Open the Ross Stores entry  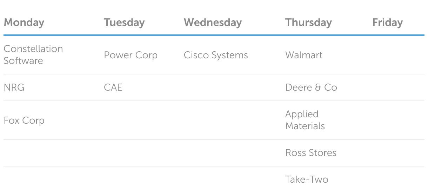pos(311,153)
